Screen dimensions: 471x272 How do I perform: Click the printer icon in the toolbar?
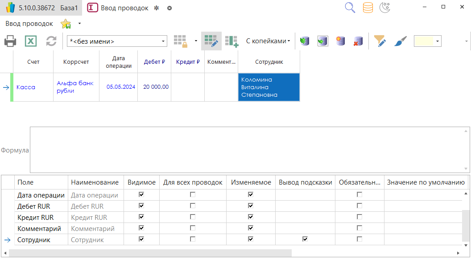click(10, 41)
